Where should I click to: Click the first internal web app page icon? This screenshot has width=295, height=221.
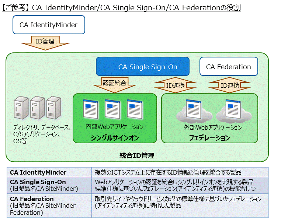(x=91, y=109)
